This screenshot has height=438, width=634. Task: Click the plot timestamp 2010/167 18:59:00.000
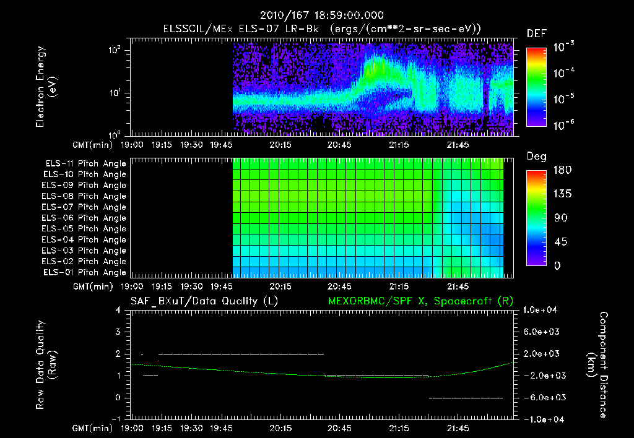pos(321,15)
